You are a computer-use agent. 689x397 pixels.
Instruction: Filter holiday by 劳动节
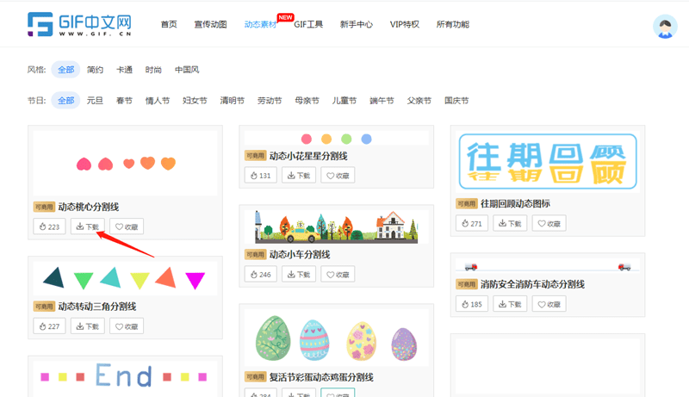pyautogui.click(x=270, y=100)
